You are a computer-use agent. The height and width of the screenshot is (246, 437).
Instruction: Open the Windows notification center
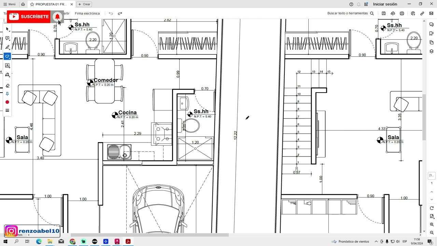tap(430, 242)
